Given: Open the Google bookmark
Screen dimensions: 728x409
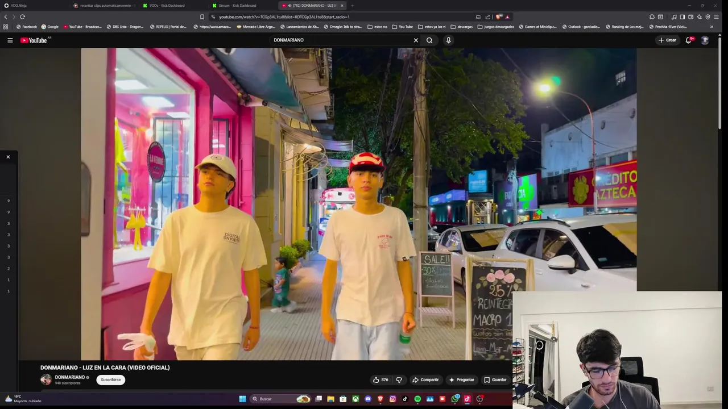Looking at the screenshot, I should 50,27.
